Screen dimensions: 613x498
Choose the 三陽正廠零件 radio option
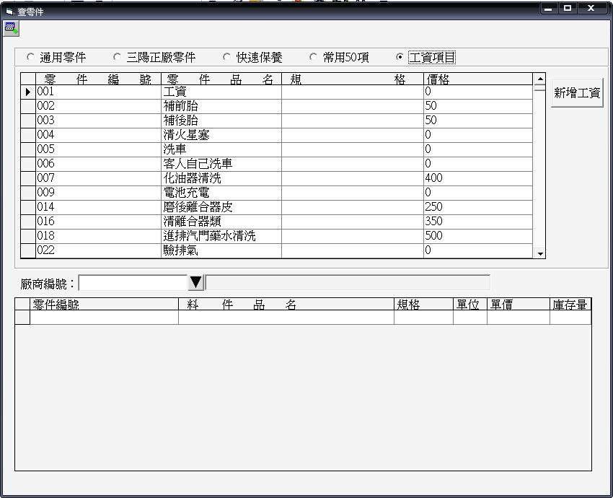(117, 57)
